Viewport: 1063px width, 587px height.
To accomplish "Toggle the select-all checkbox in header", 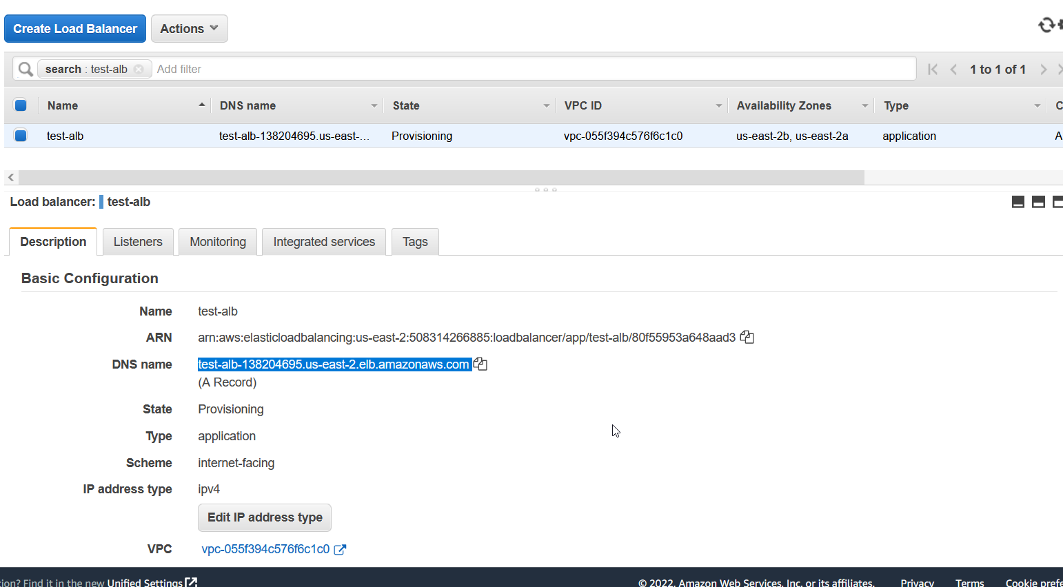I will (21, 105).
